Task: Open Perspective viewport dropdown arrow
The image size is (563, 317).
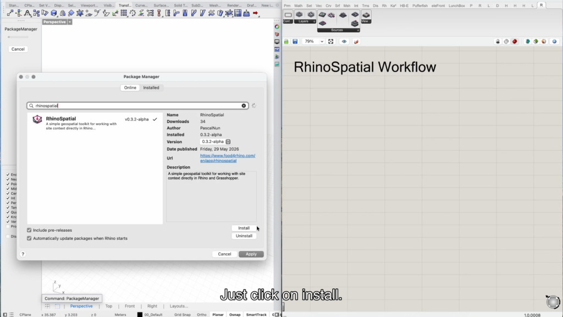Action: [x=70, y=22]
